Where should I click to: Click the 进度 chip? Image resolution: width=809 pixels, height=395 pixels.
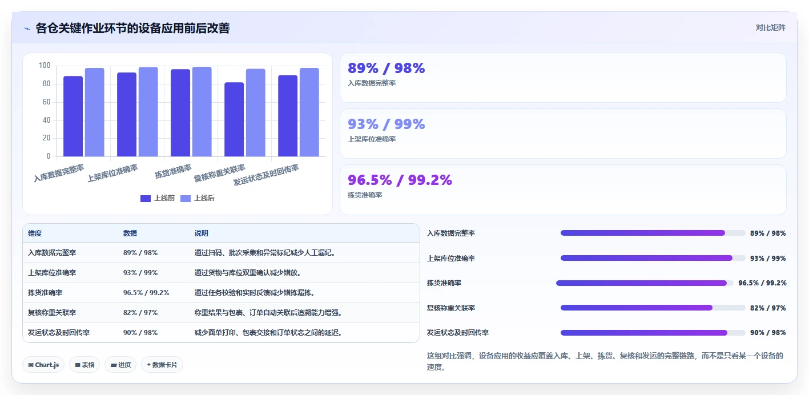pyautogui.click(x=120, y=365)
